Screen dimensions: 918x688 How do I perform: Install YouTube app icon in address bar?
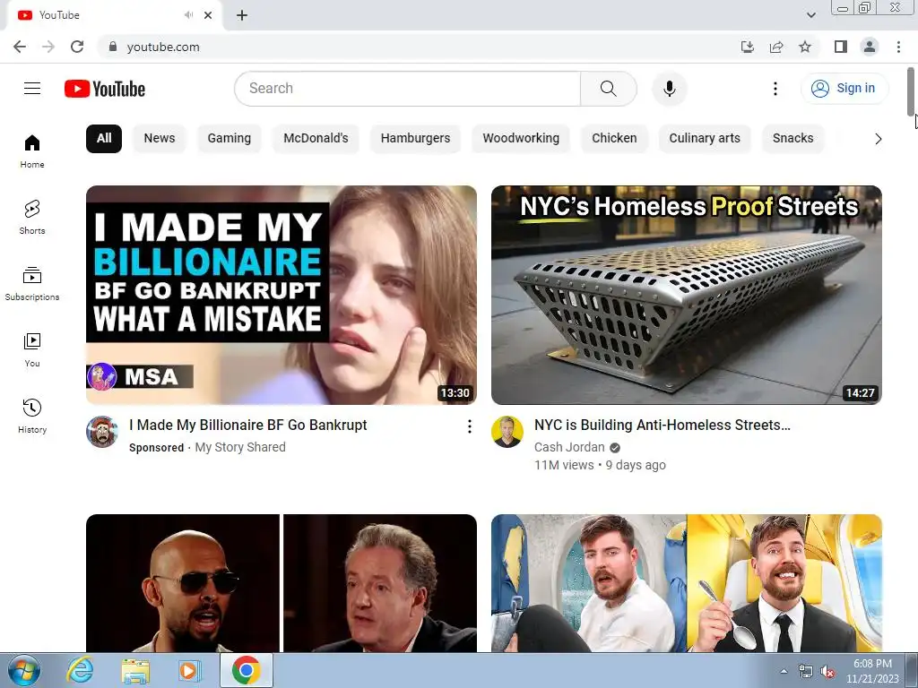pyautogui.click(x=748, y=47)
